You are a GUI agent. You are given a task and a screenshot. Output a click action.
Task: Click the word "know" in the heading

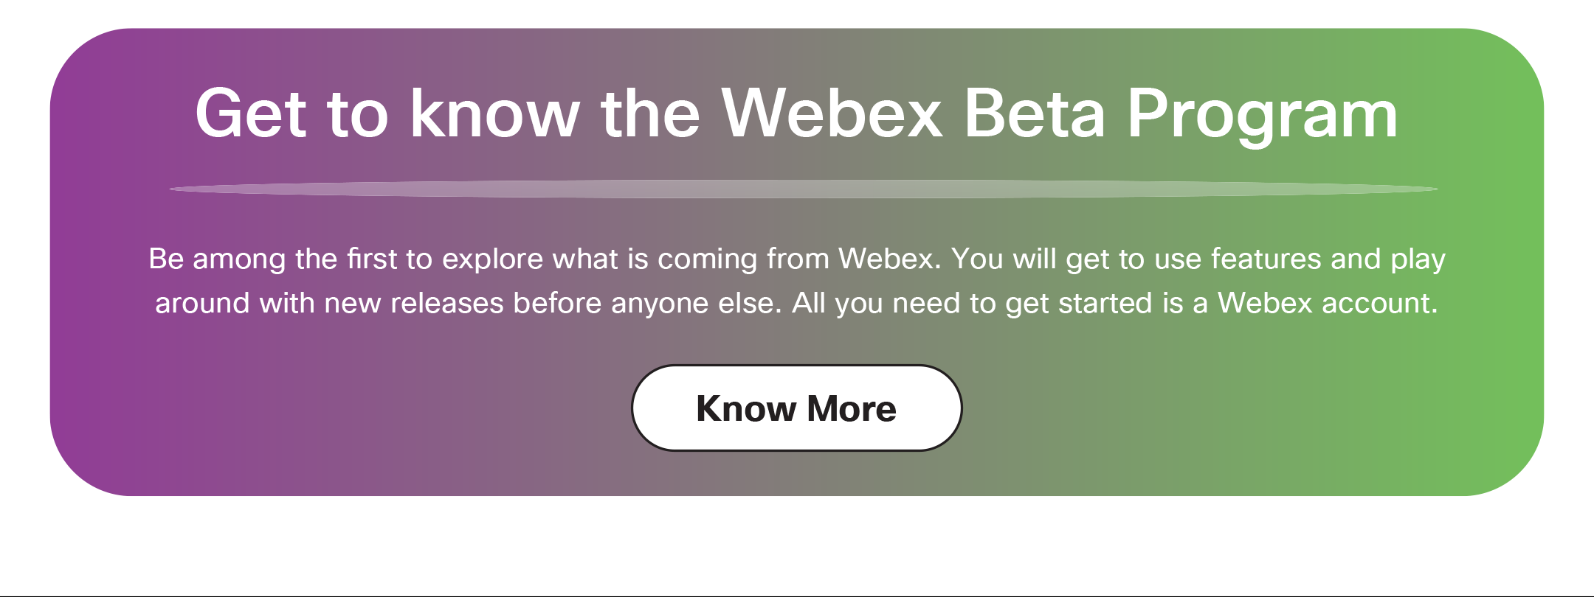(494, 113)
